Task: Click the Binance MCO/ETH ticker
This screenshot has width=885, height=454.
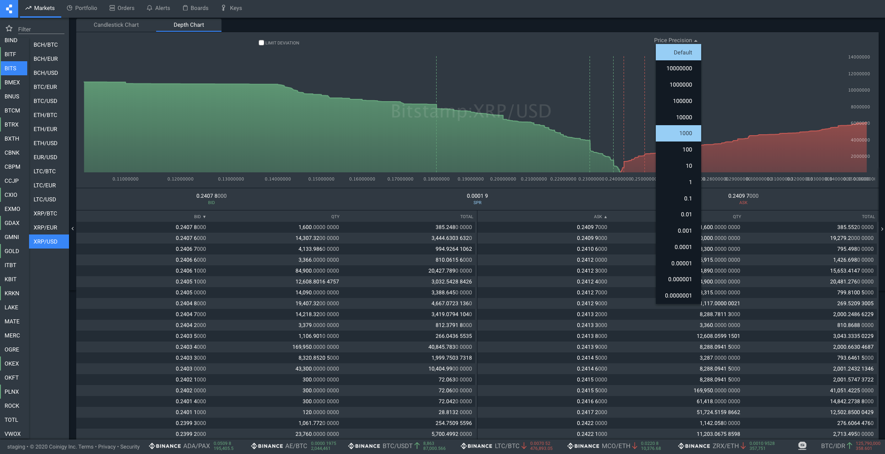Action: coord(614,446)
